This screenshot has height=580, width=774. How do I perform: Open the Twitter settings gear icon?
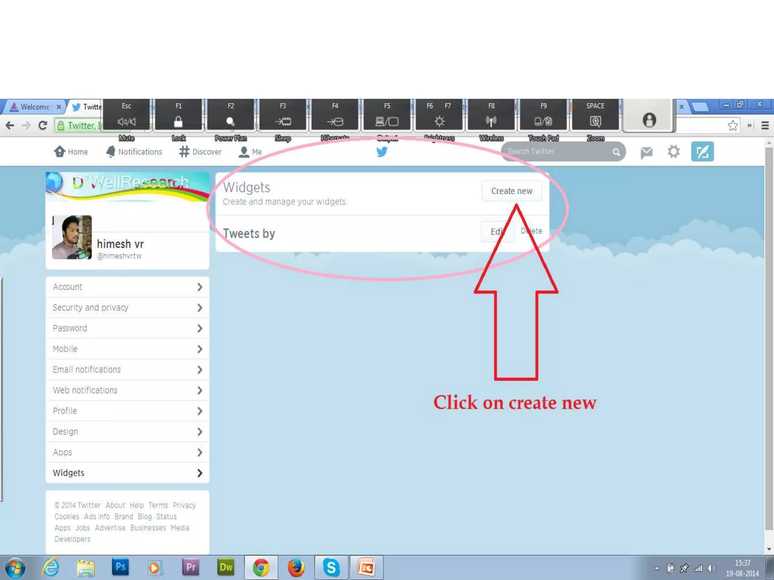[673, 152]
